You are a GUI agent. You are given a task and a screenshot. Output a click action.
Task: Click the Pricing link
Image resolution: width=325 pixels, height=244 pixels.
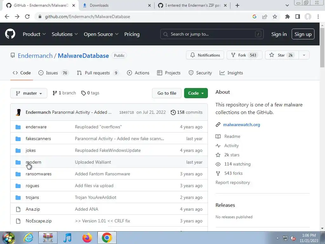pyautogui.click(x=132, y=34)
